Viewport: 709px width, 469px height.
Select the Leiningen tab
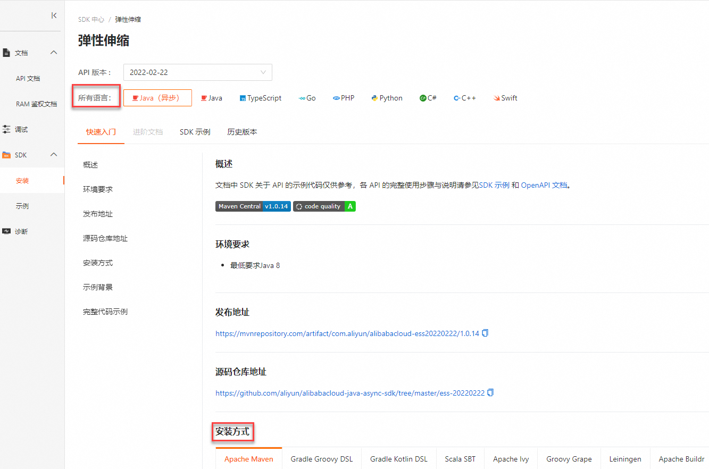point(625,459)
